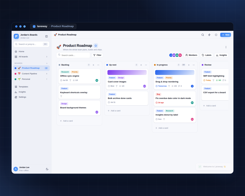Open the Jordan's Boards workspace switcher

(x=29, y=36)
